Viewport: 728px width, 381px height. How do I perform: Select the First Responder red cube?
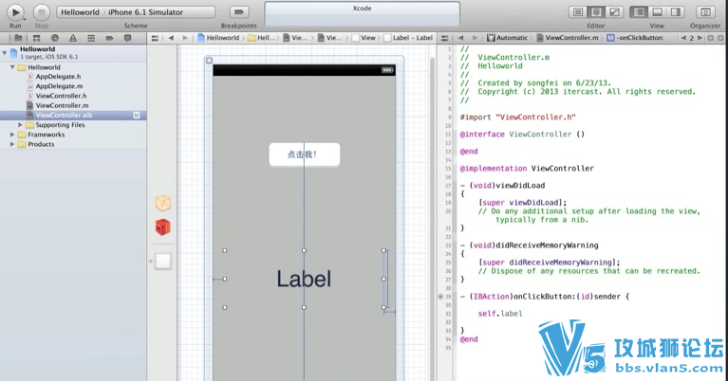pyautogui.click(x=162, y=227)
